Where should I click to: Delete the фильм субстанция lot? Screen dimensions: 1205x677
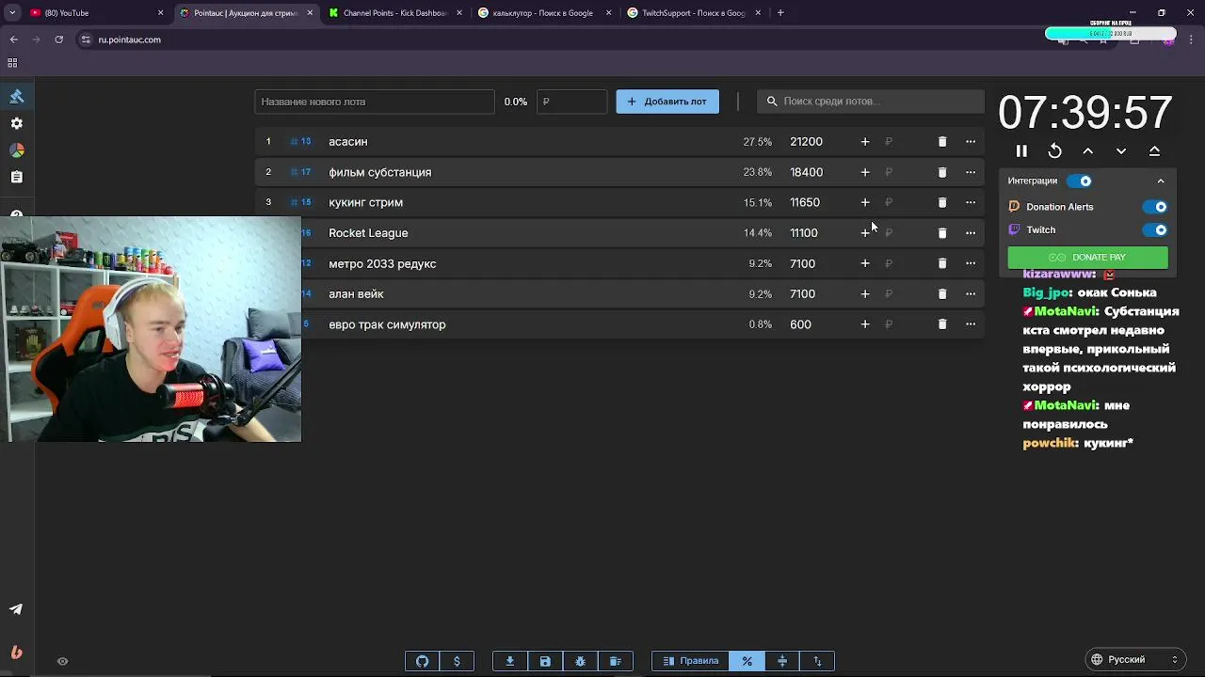click(942, 172)
